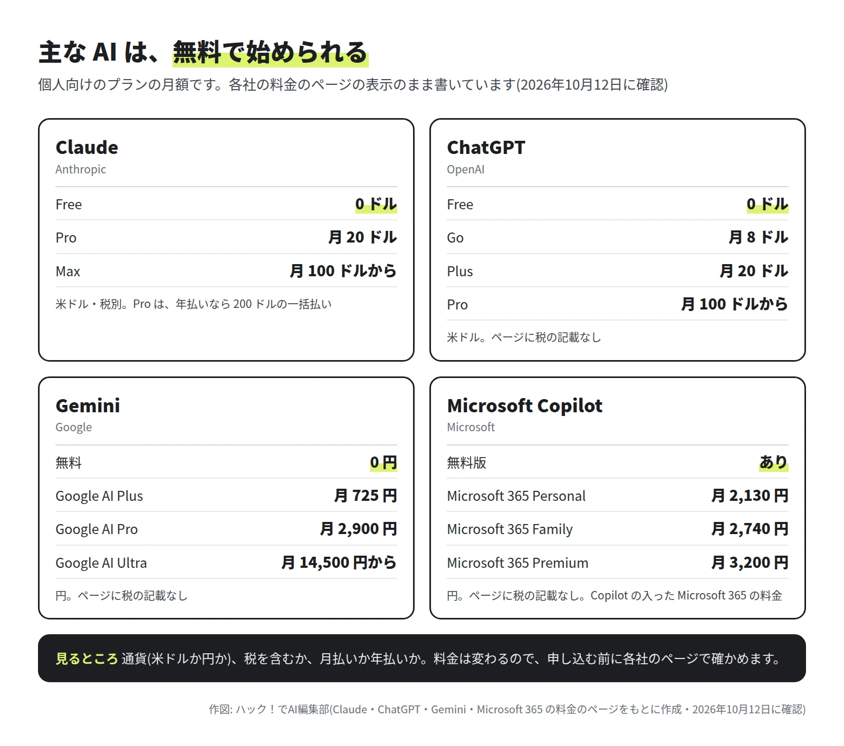Click ChatGPT's Go plan label
Image resolution: width=844 pixels, height=746 pixels.
click(455, 238)
